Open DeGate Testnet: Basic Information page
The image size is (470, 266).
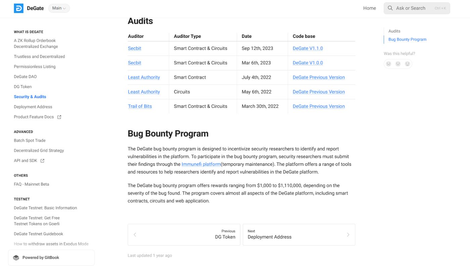tap(45, 208)
